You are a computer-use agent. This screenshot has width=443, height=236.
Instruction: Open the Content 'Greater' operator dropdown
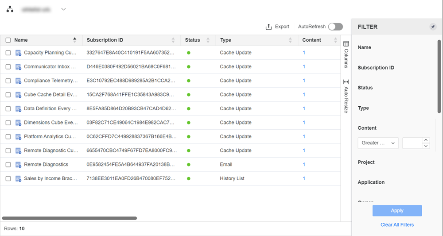tap(378, 143)
